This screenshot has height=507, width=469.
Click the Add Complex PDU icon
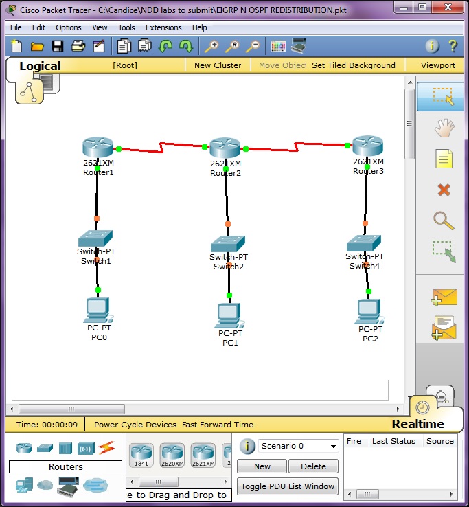[444, 328]
